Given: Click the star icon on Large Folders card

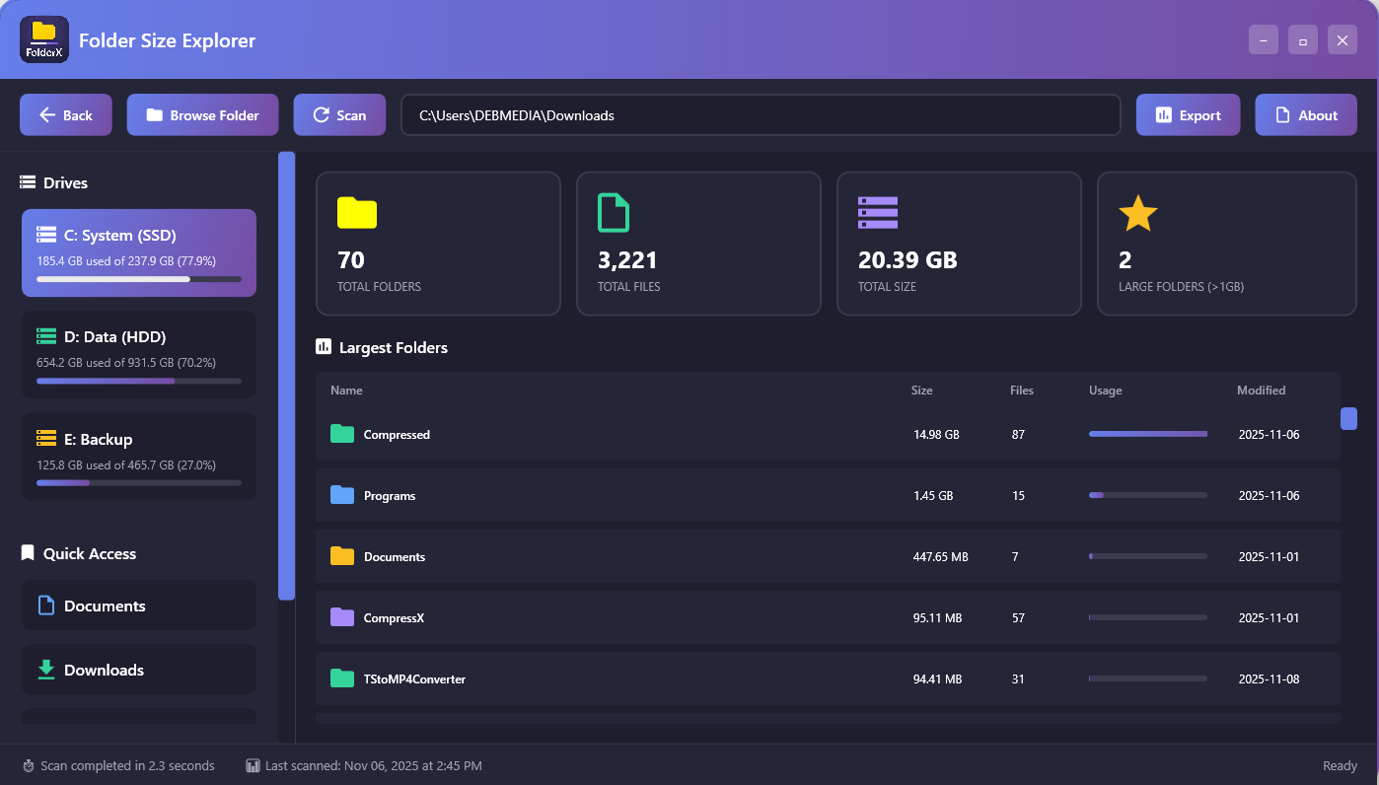Looking at the screenshot, I should point(1137,212).
